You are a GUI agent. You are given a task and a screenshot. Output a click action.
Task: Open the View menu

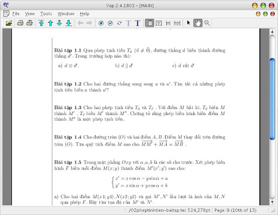pos(30,14)
